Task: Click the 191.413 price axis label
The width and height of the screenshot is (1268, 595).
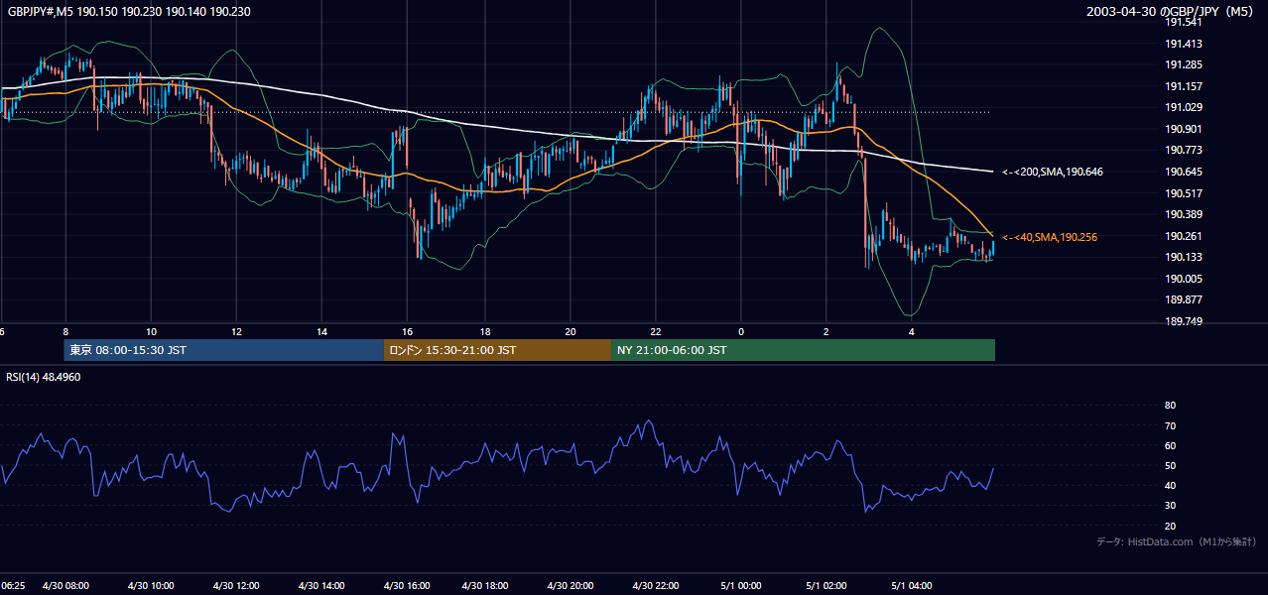Action: click(1183, 44)
